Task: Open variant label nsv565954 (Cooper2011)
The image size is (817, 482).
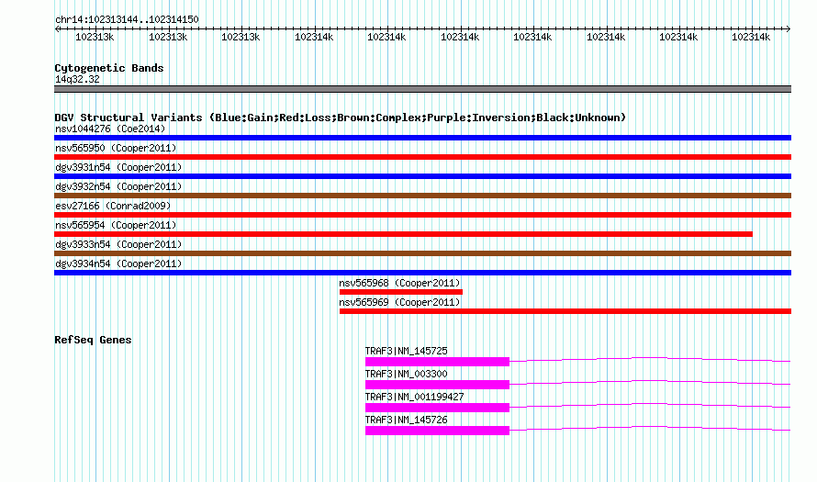Action: (116, 225)
